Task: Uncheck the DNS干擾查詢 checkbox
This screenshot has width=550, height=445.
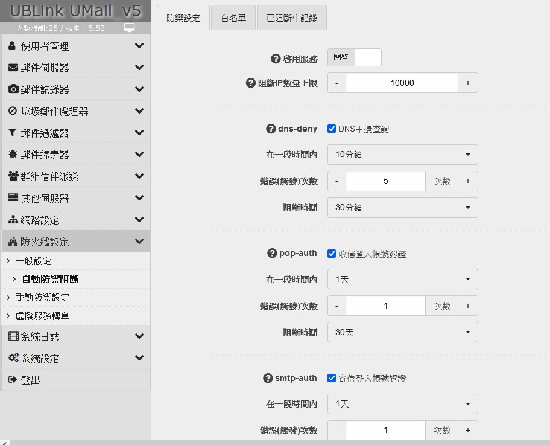Action: 332,129
